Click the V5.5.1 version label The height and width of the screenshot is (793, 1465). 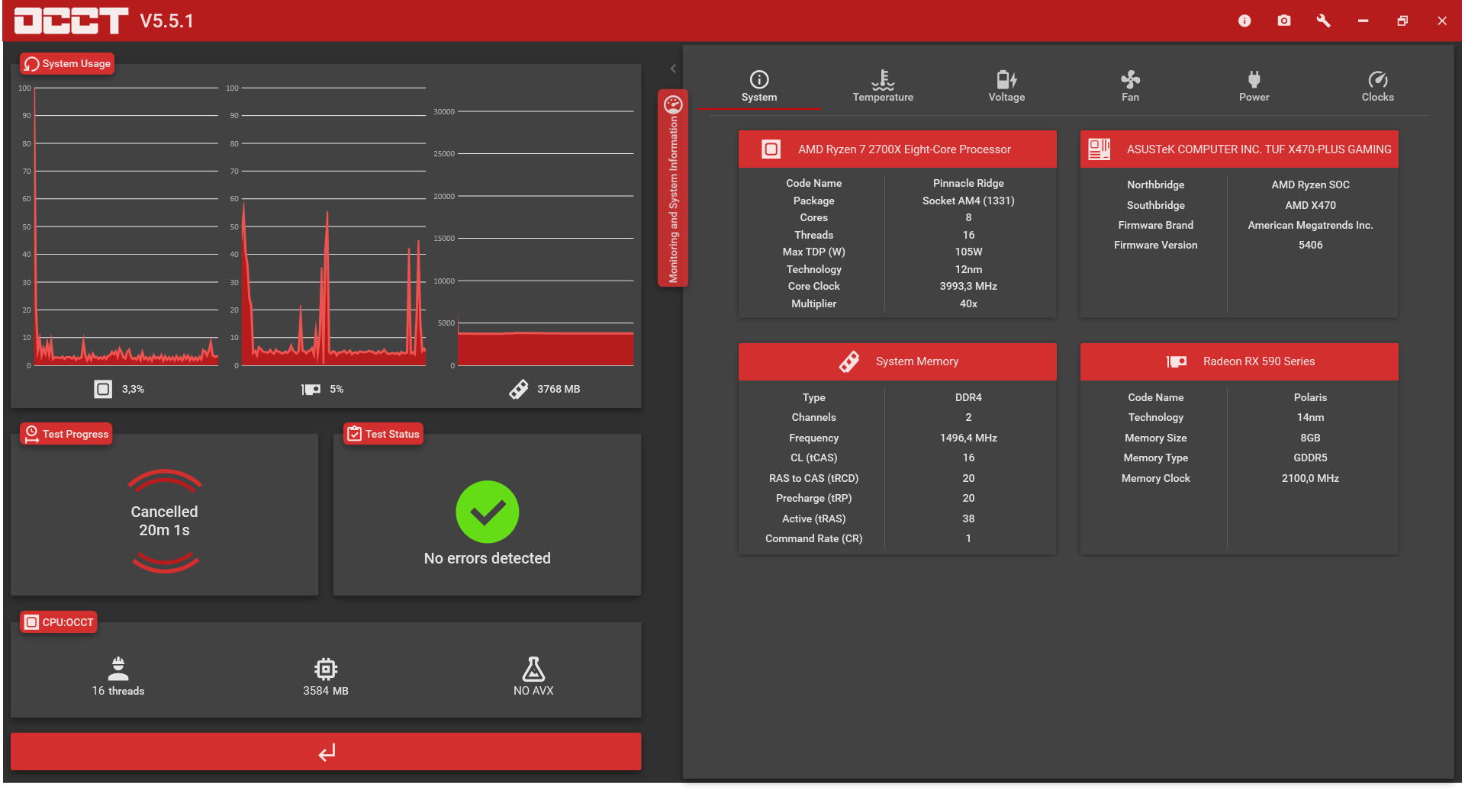[x=166, y=21]
